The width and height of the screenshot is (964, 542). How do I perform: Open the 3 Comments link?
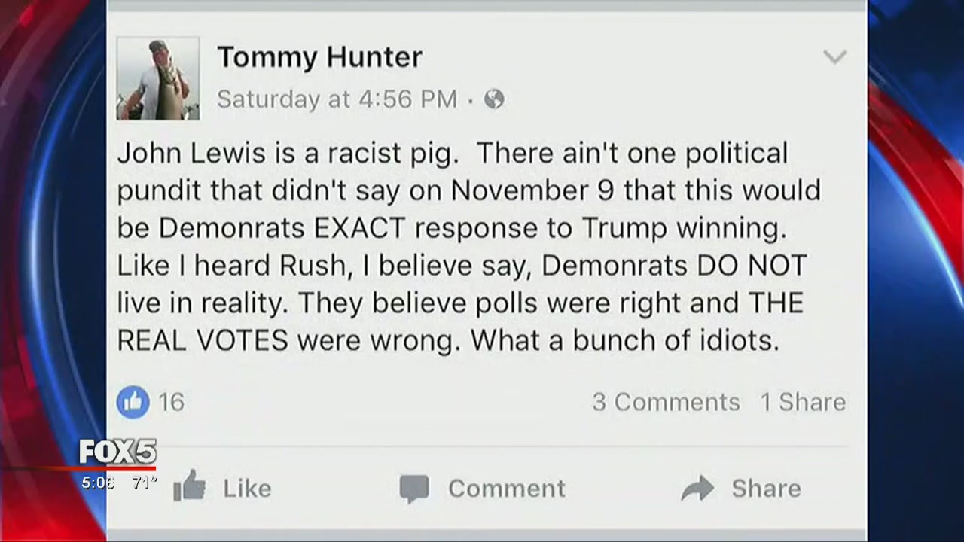666,401
